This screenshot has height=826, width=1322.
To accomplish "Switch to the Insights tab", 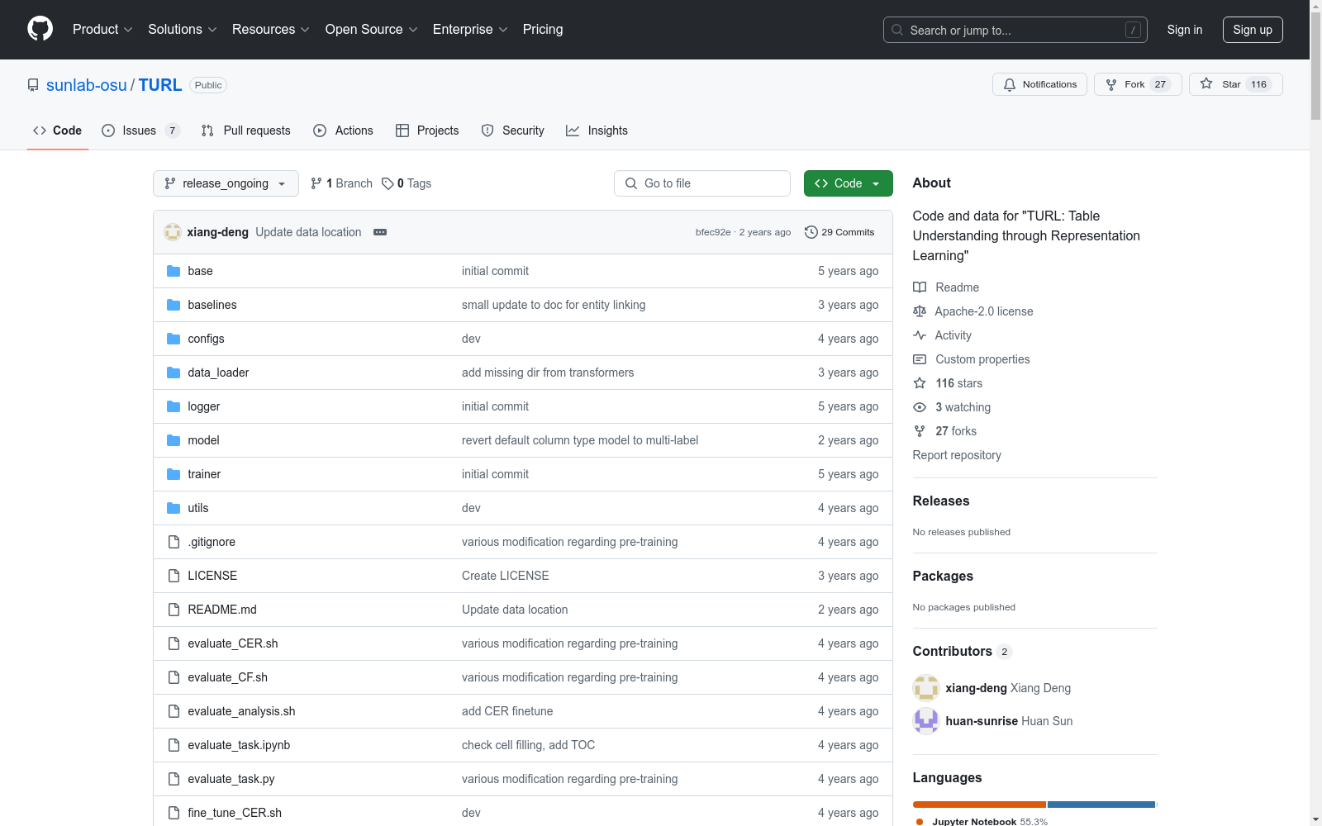I will coord(597,131).
